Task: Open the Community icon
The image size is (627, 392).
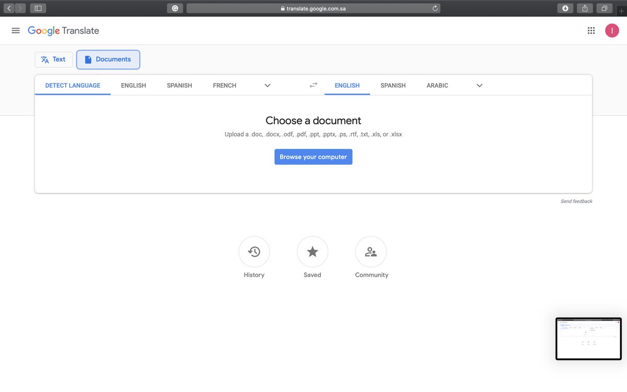Action: (371, 252)
